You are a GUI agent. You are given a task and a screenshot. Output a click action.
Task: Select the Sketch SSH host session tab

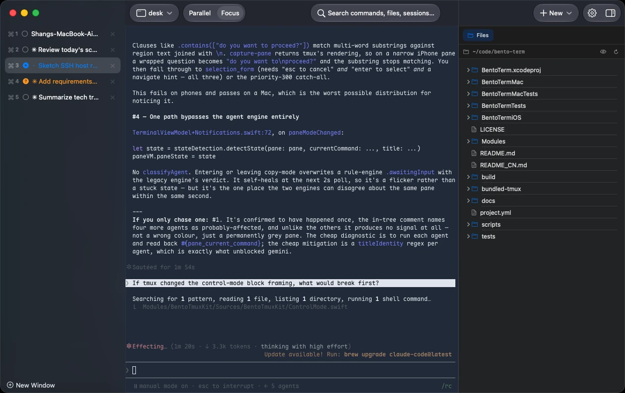(x=62, y=66)
